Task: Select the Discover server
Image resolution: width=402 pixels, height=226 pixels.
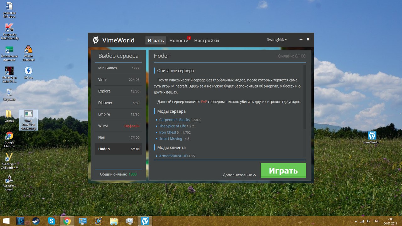Action: tap(118, 103)
